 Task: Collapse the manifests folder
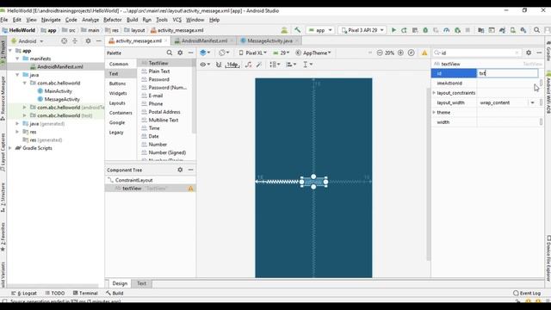(17, 59)
